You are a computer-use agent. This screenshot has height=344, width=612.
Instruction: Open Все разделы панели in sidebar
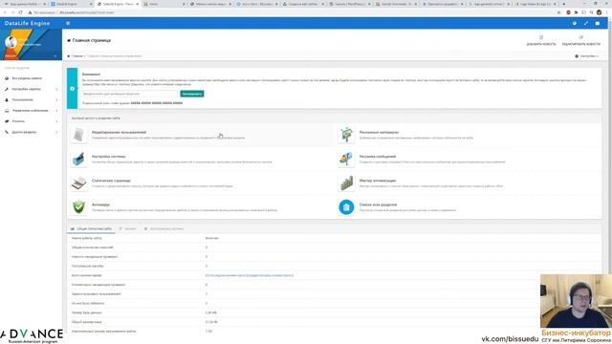click(x=27, y=78)
